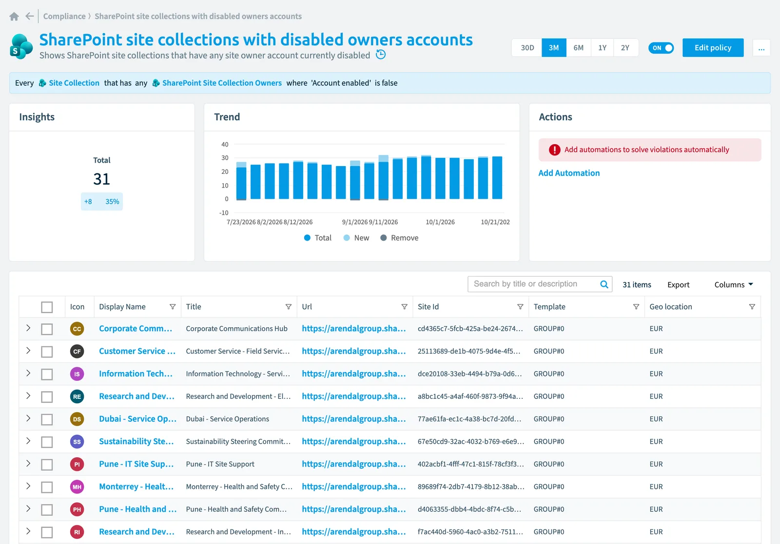Expand the Pune - Health and Safety row
Screen dimensions: 780x544
[28, 508]
